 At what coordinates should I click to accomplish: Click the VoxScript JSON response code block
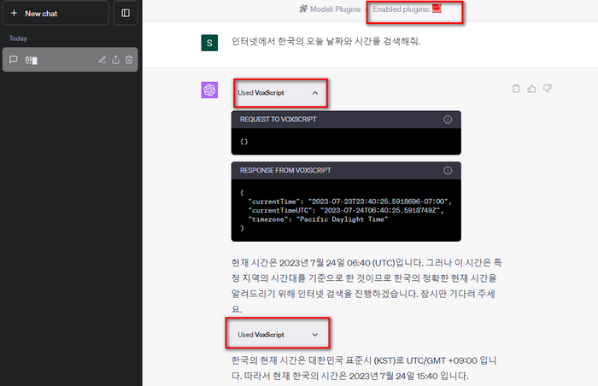346,210
